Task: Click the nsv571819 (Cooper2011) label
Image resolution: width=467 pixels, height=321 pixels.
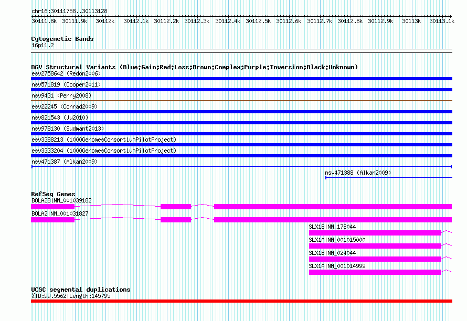Action: (66, 84)
